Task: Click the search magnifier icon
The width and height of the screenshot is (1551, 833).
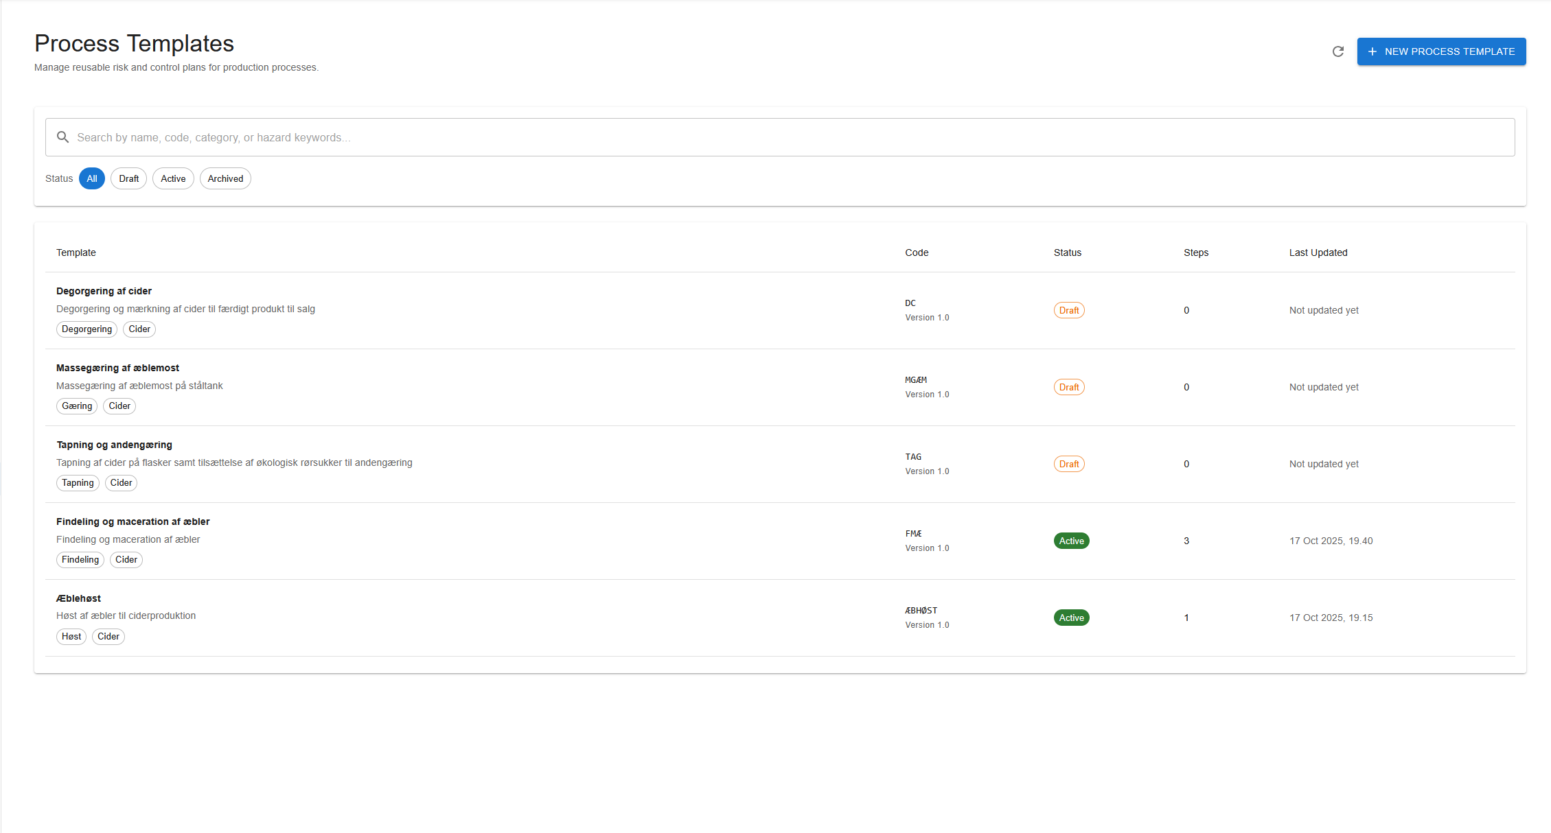Action: (62, 137)
